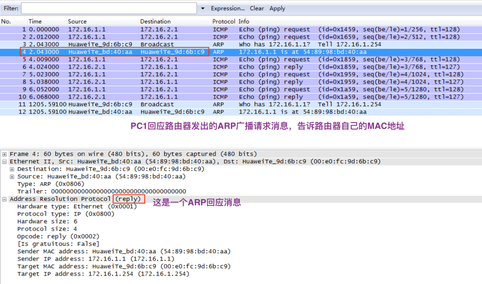Select the Trailer field of zeros
Viewport: 482px width, 284px height.
coord(102,191)
